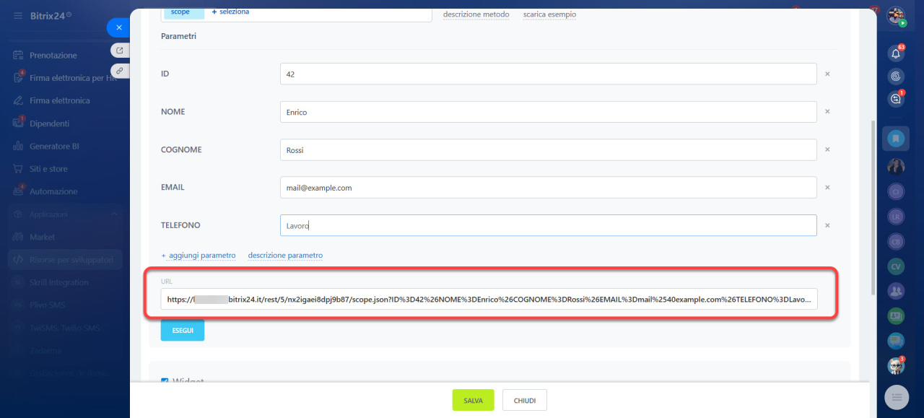
Task: Open the notifications bell
Action: [x=896, y=53]
